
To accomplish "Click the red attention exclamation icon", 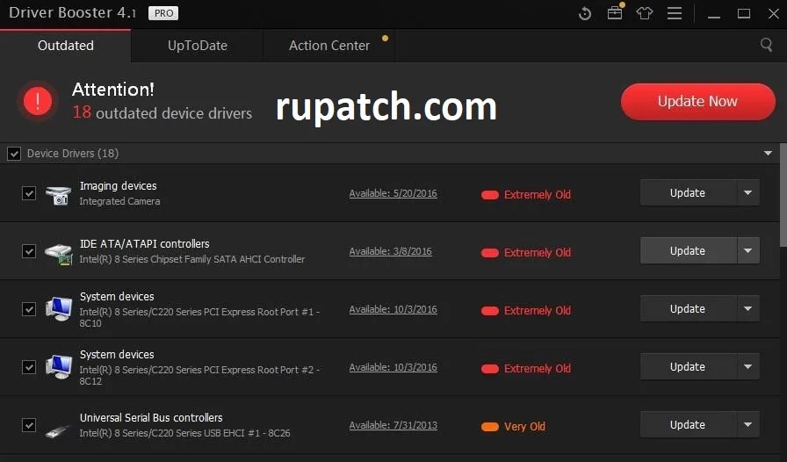I will coord(38,101).
